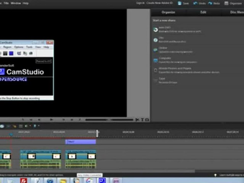244x183 pixels.
Task: Click the Sign In link
Action: (140, 3)
